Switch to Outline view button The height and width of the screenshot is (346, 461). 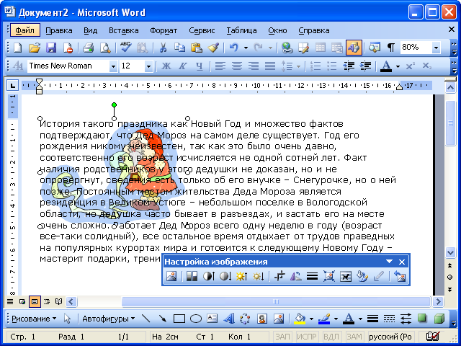(47, 302)
